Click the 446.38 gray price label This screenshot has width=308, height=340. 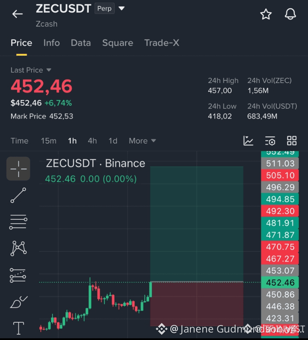point(280,307)
